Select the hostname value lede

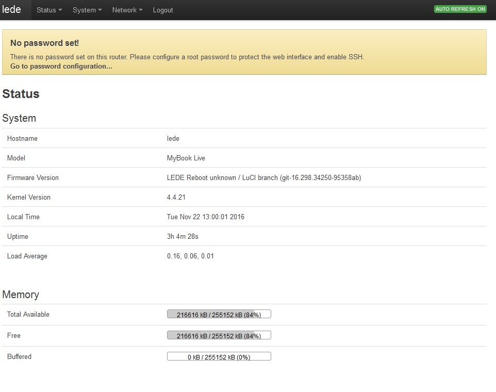[173, 138]
